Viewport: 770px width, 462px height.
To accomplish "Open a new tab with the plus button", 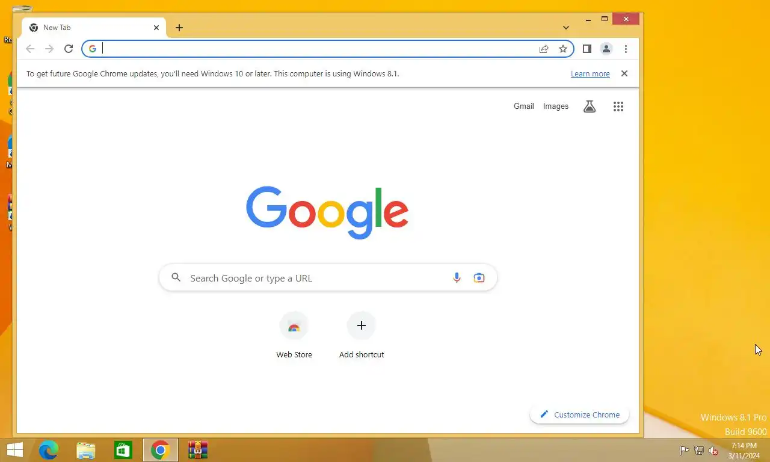I will pyautogui.click(x=179, y=28).
